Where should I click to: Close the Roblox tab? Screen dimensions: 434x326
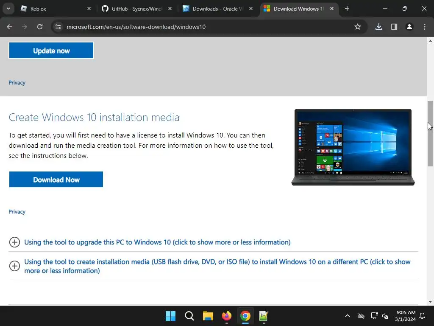pos(89,8)
